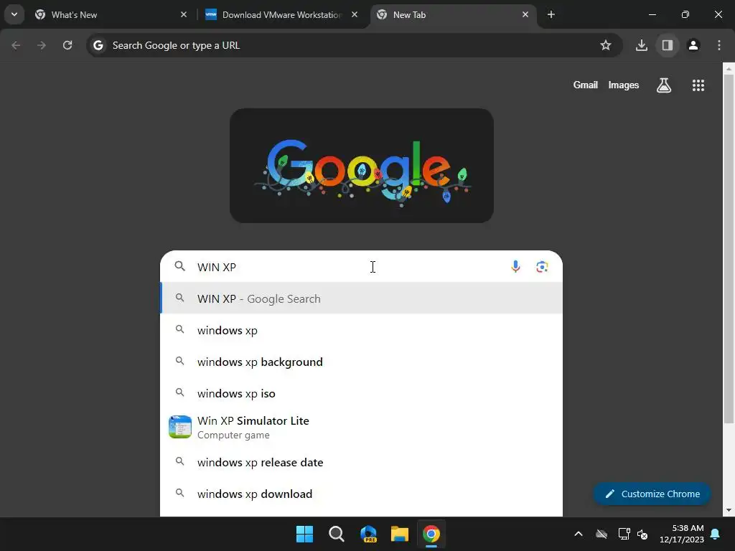Open the Edge PRE taskbar icon
Viewport: 735px width, 551px height.
coord(368,534)
